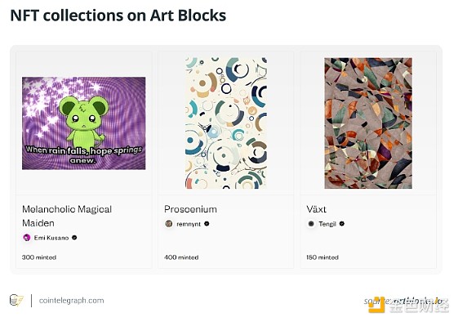This screenshot has width=458, height=322.
Task: Open the Proscenium artwork thumbnail
Action: pyautogui.click(x=226, y=123)
